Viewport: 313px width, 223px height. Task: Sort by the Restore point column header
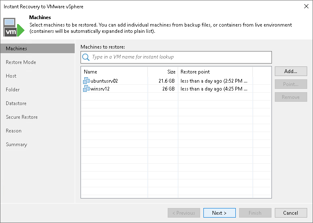tap(215, 72)
